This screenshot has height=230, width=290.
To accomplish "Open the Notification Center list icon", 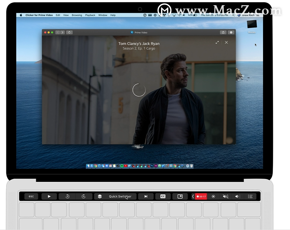I will (259, 15).
